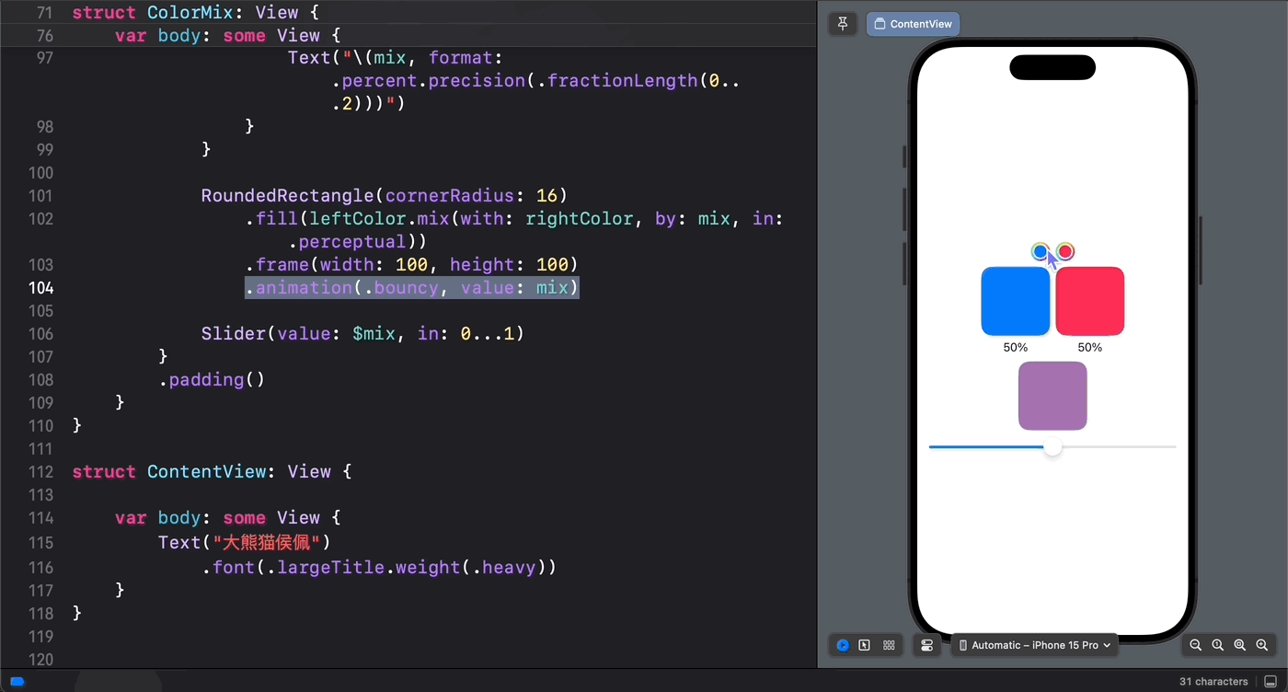Click 'leftColor' in the fill line
This screenshot has height=692, width=1288.
(x=358, y=219)
